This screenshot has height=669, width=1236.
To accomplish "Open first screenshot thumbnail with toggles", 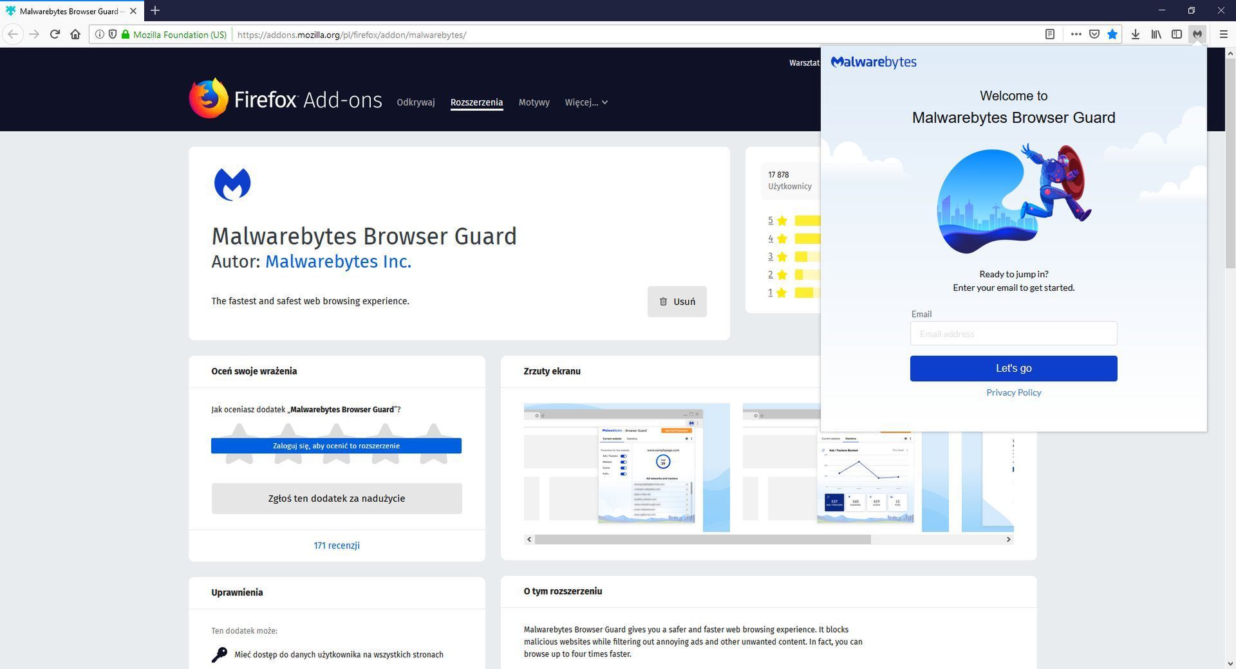I will click(626, 468).
